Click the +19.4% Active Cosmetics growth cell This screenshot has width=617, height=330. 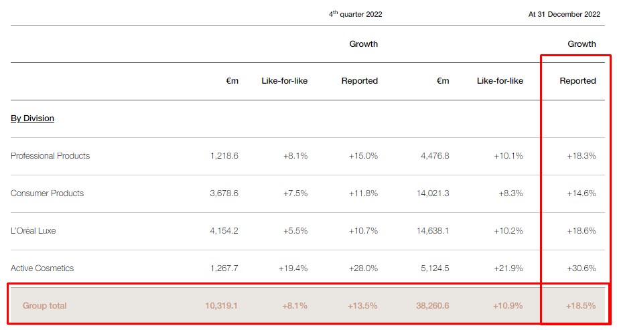coord(293,268)
